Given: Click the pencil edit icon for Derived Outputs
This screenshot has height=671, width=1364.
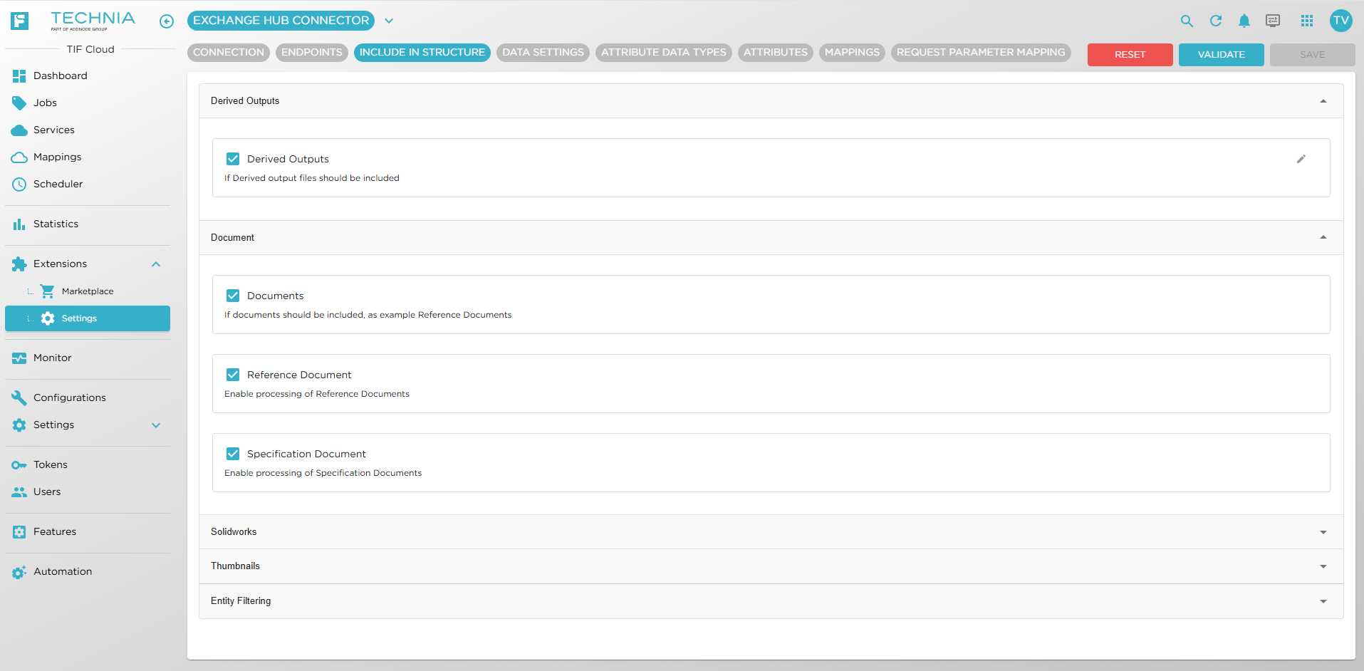Looking at the screenshot, I should (1301, 159).
